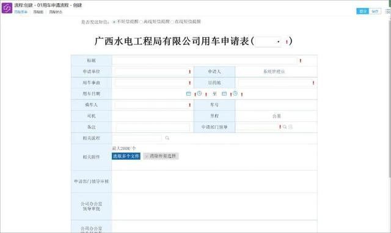Screen dimensions: 391x233
Task: Switch to the 流程状态 tab
Action: click(x=56, y=12)
